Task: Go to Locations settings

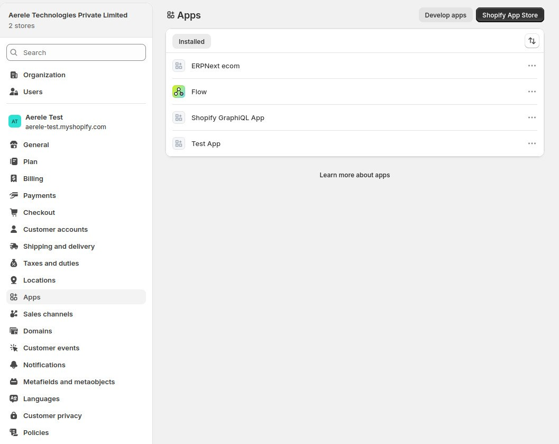Action: (76, 280)
